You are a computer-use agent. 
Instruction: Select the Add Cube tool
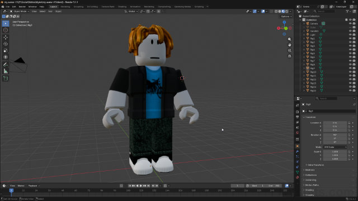pyautogui.click(x=6, y=78)
